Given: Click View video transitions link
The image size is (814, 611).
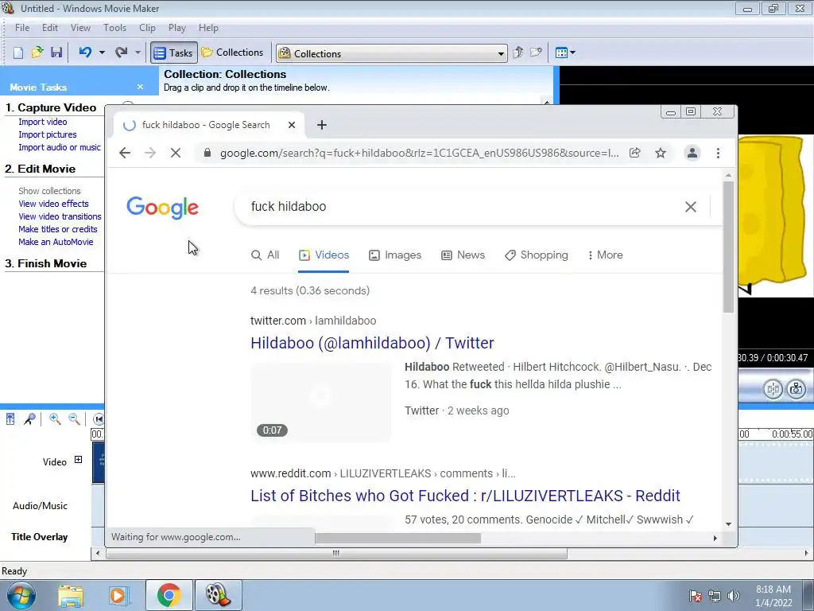Looking at the screenshot, I should pos(60,216).
